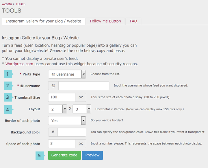Open the Wordpress.com link
208x168 pixels.
pos(19,64)
